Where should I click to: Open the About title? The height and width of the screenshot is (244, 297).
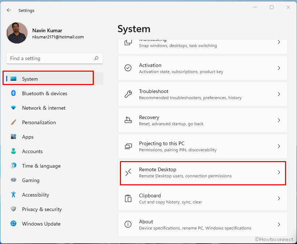146,222
